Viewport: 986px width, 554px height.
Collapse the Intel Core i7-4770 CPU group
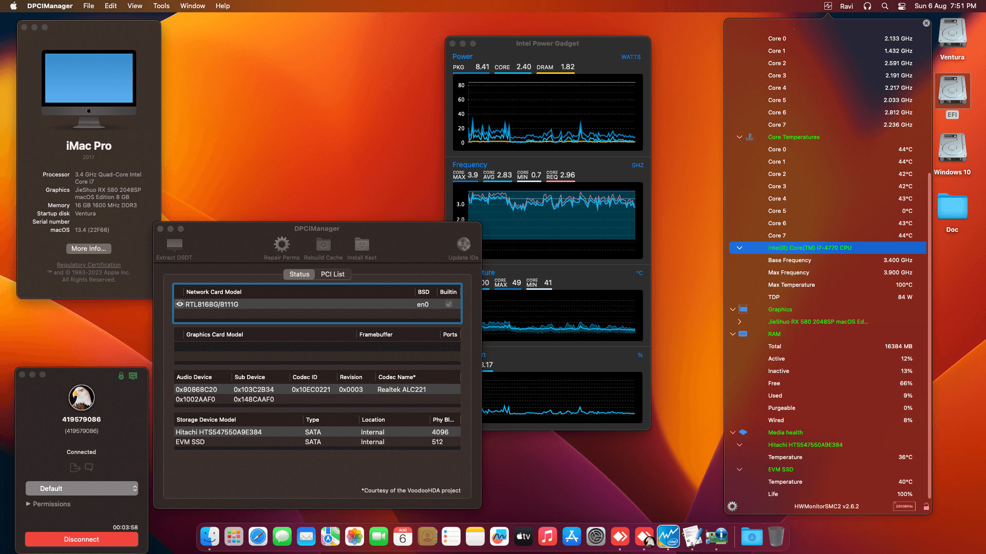point(739,248)
